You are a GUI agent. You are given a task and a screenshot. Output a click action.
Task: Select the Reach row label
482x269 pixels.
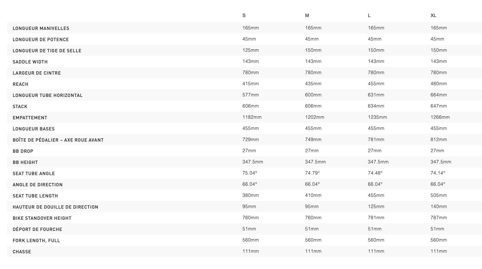click(21, 84)
